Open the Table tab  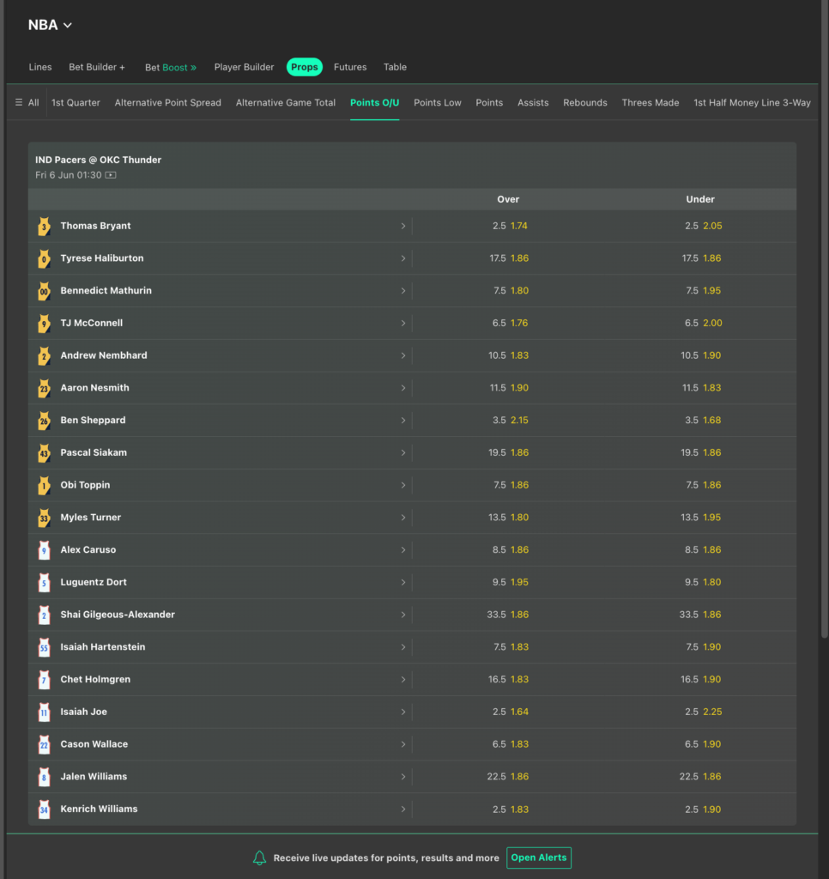click(395, 67)
